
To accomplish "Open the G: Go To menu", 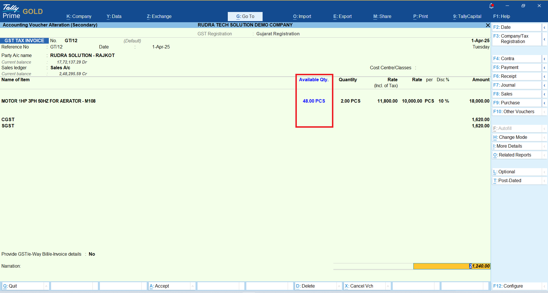I will pyautogui.click(x=245, y=17).
